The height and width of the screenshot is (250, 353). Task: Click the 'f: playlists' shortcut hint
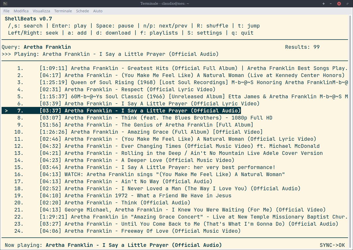[x=159, y=33]
